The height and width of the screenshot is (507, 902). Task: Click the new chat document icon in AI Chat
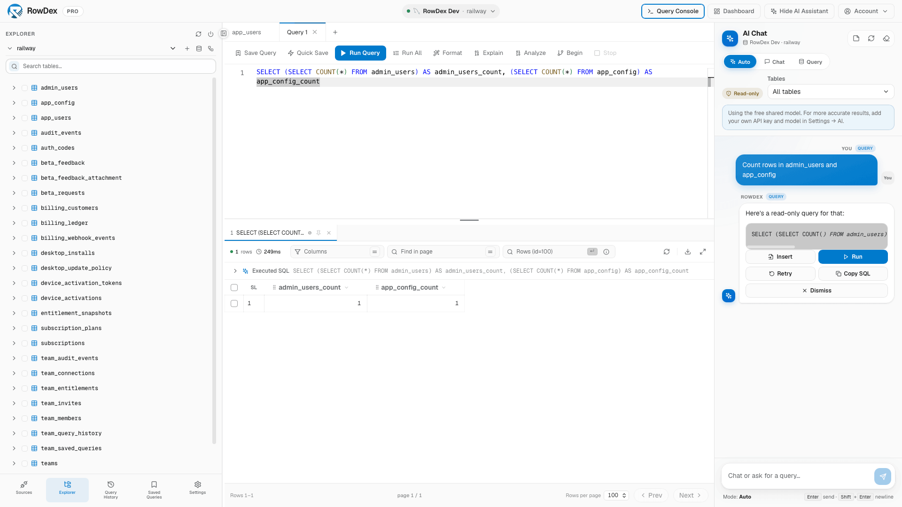[856, 38]
